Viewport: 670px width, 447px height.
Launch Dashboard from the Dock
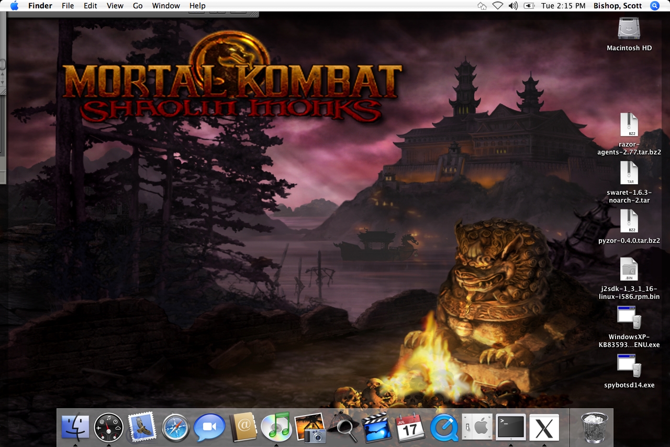pos(109,427)
